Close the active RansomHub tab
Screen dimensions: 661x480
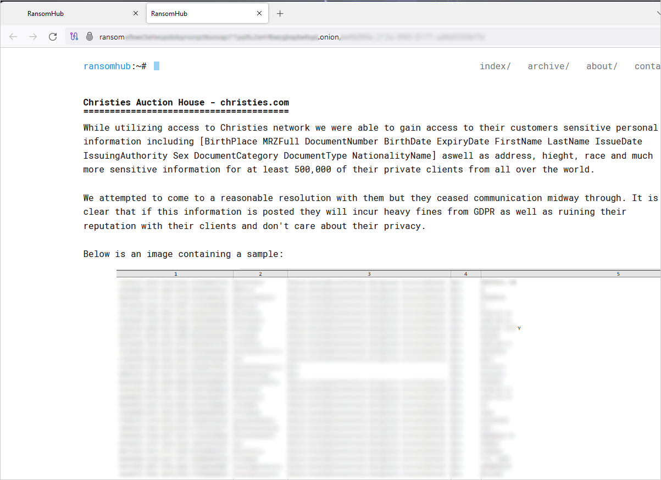click(259, 14)
